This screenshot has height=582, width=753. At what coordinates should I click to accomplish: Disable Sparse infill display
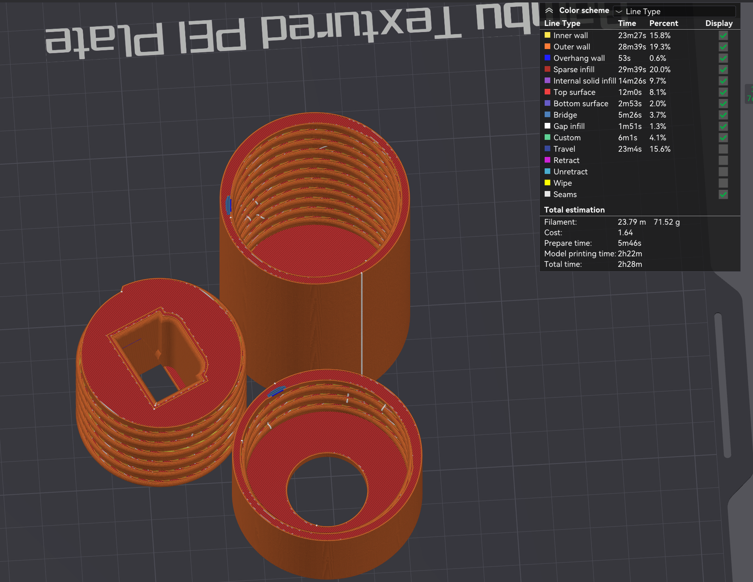coord(723,70)
